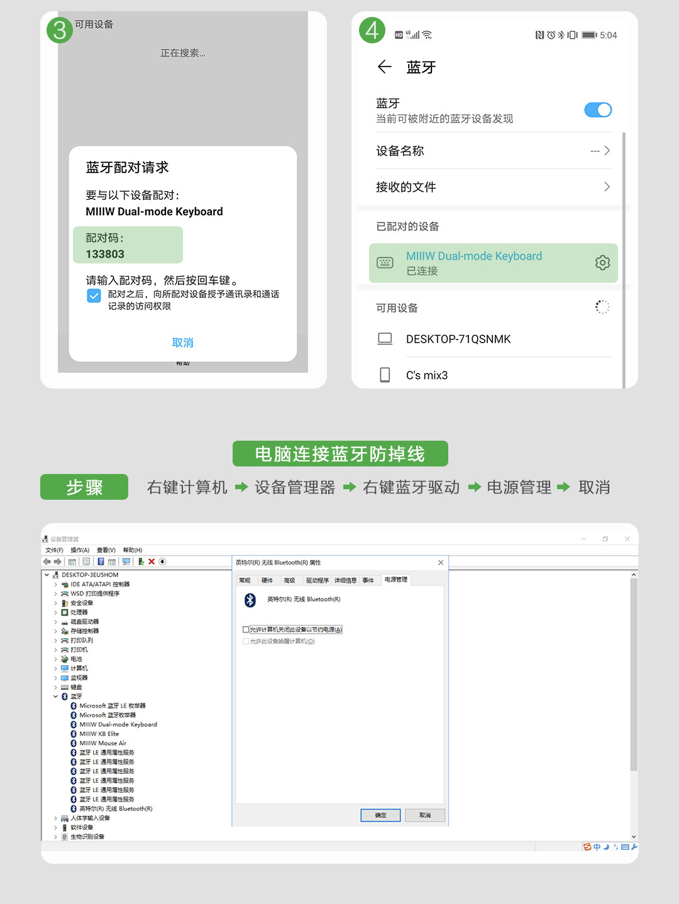This screenshot has height=904, width=679.
Task: Uncheck contacts and call history access checkbox
Action: [x=94, y=296]
